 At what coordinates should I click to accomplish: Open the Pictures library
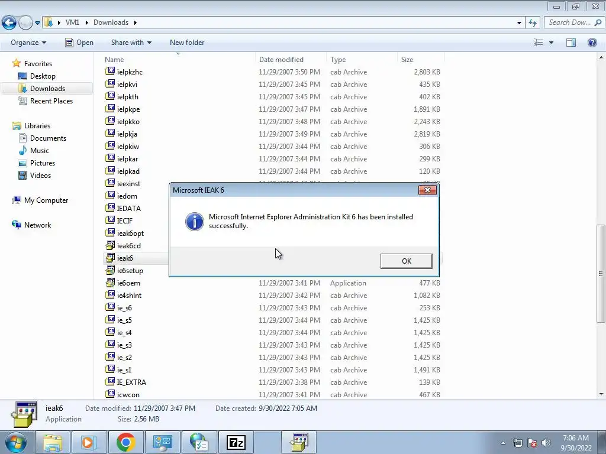point(43,163)
